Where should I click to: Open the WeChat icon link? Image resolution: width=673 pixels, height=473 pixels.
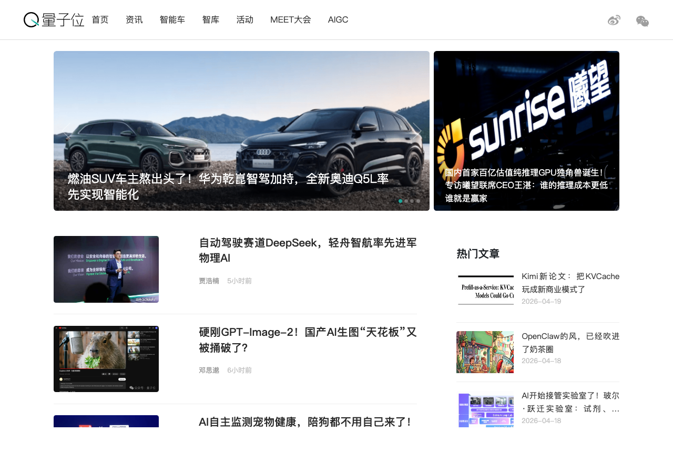coord(643,21)
